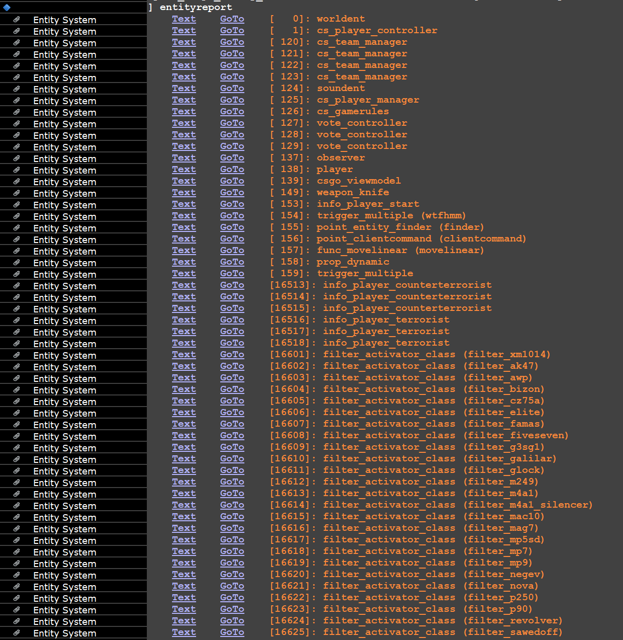
Task: Open Text link for cs_player_controller
Action: (x=184, y=31)
